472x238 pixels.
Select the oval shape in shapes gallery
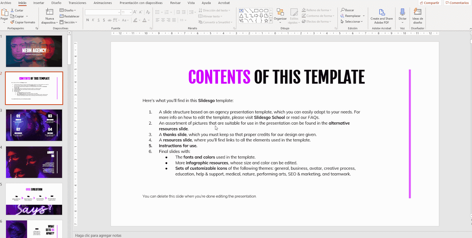click(x=261, y=11)
